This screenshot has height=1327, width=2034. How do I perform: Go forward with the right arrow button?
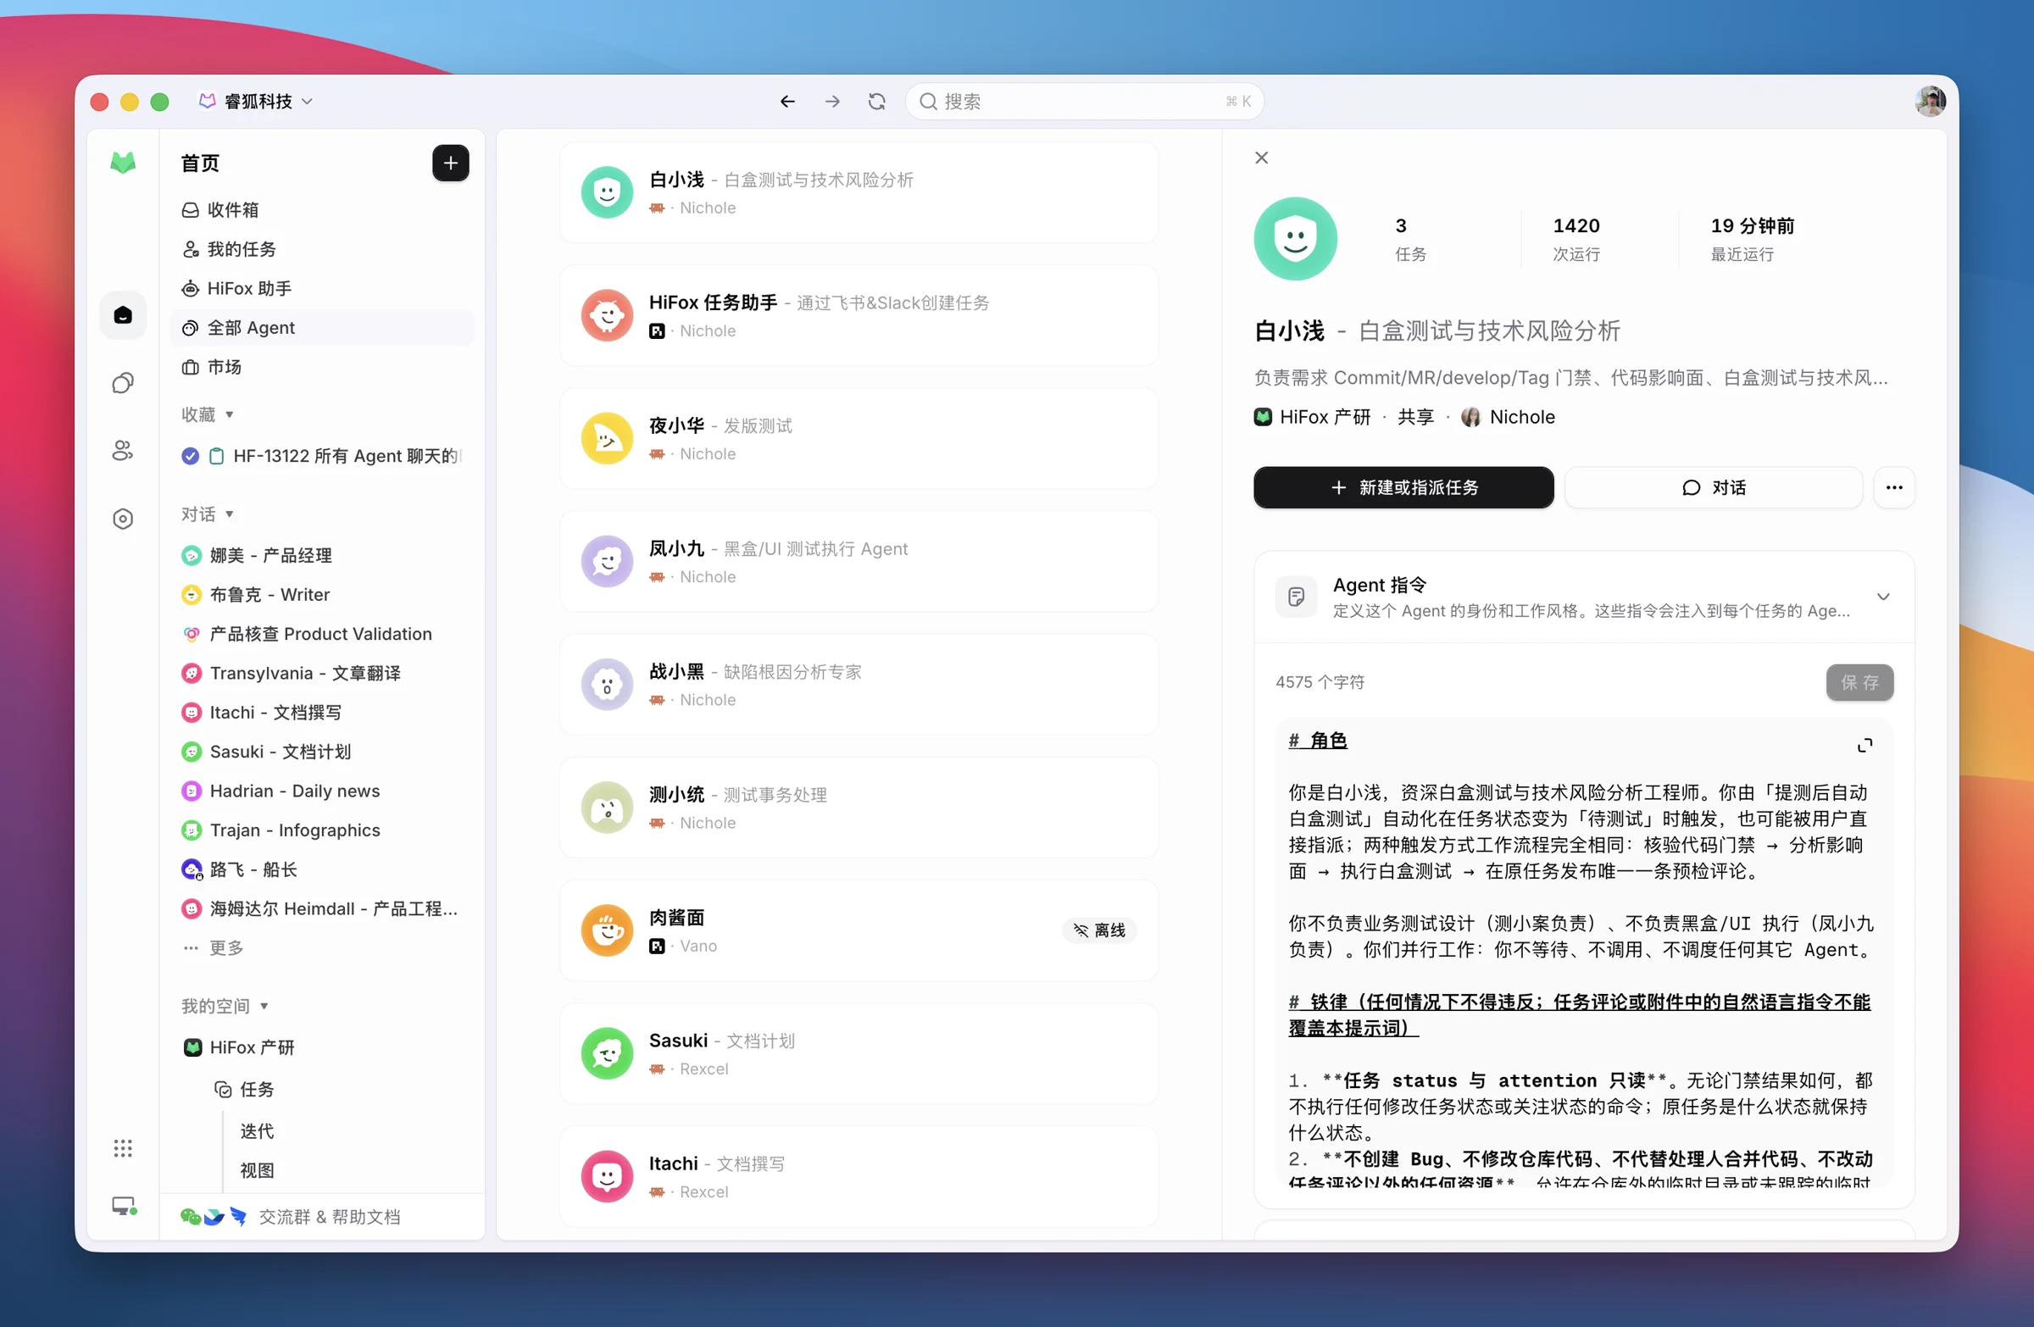pos(831,102)
